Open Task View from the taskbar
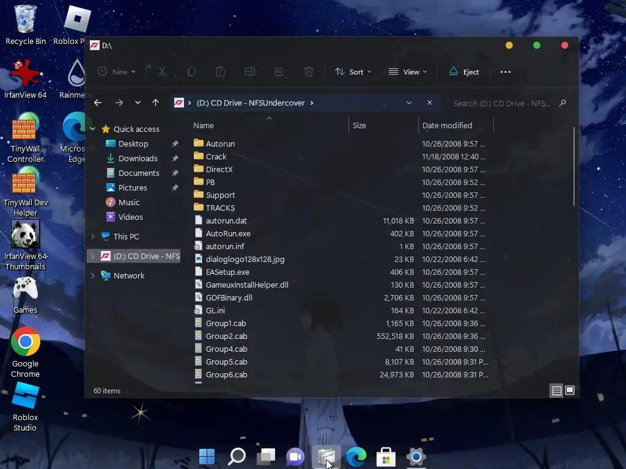The width and height of the screenshot is (626, 469). click(266, 456)
